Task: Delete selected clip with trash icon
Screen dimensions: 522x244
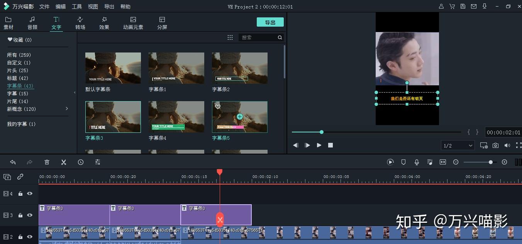Action: pyautogui.click(x=47, y=162)
